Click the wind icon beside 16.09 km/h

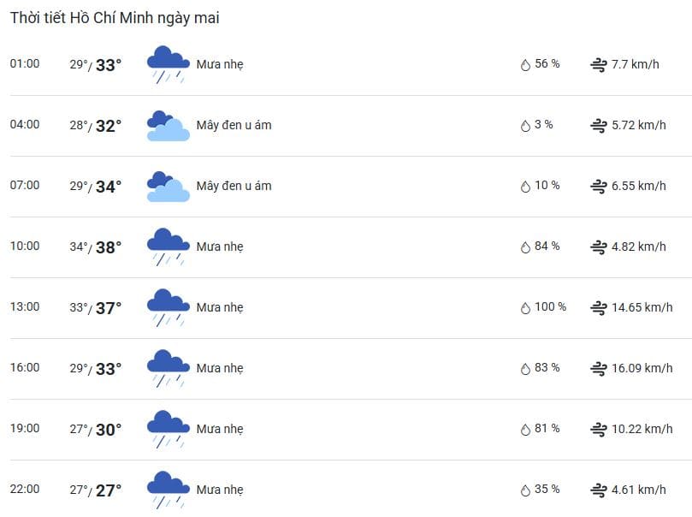point(599,369)
